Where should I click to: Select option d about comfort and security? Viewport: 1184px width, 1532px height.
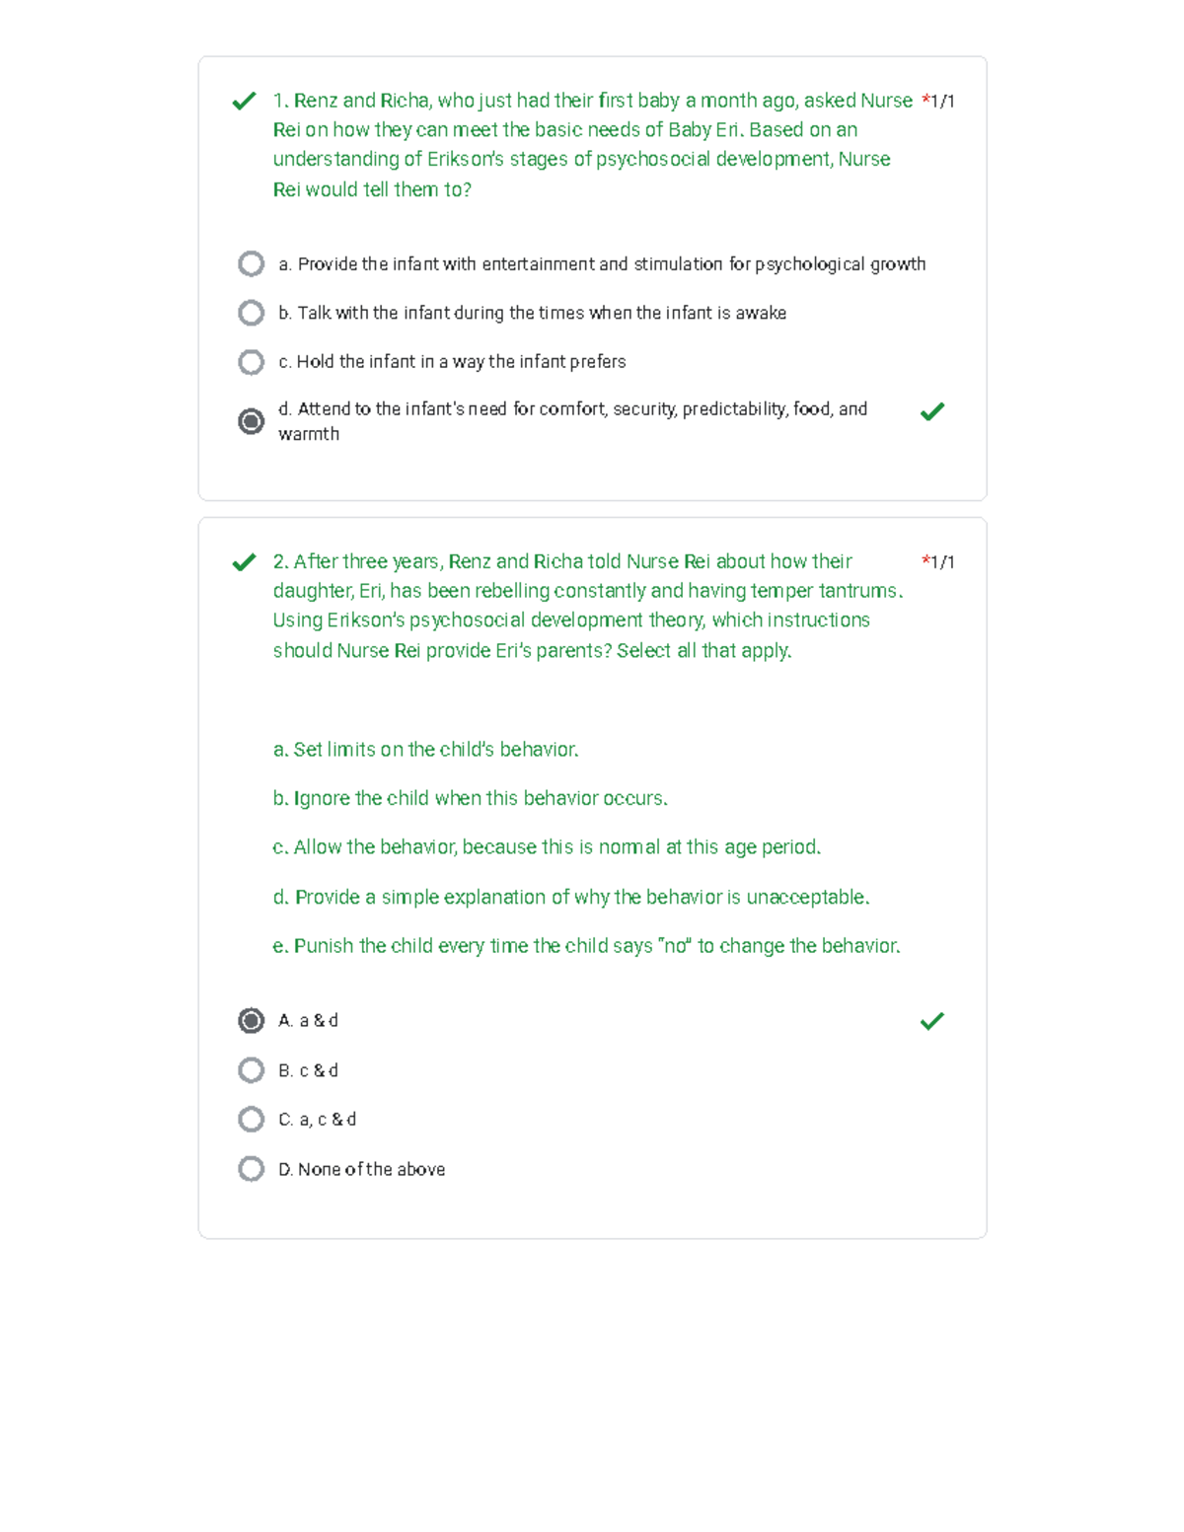[x=252, y=421]
